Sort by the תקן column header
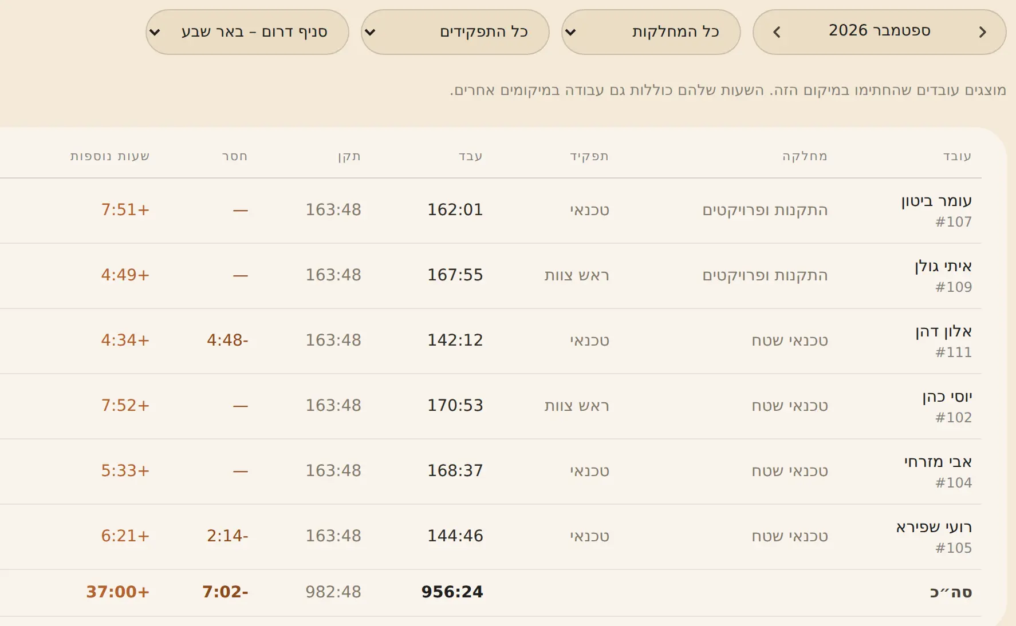The image size is (1016, 626). pos(349,156)
